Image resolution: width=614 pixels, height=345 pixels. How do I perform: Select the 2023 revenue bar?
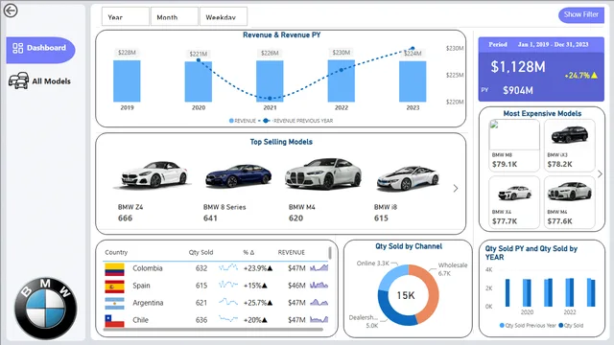(413, 81)
